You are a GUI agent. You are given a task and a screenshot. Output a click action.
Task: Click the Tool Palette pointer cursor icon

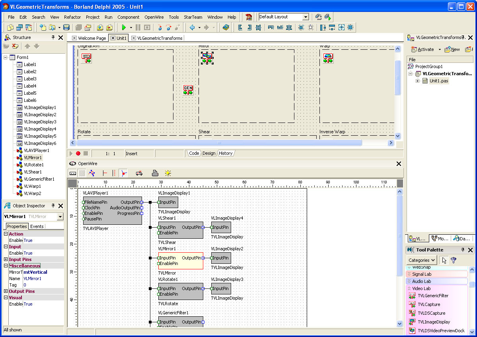point(444,260)
